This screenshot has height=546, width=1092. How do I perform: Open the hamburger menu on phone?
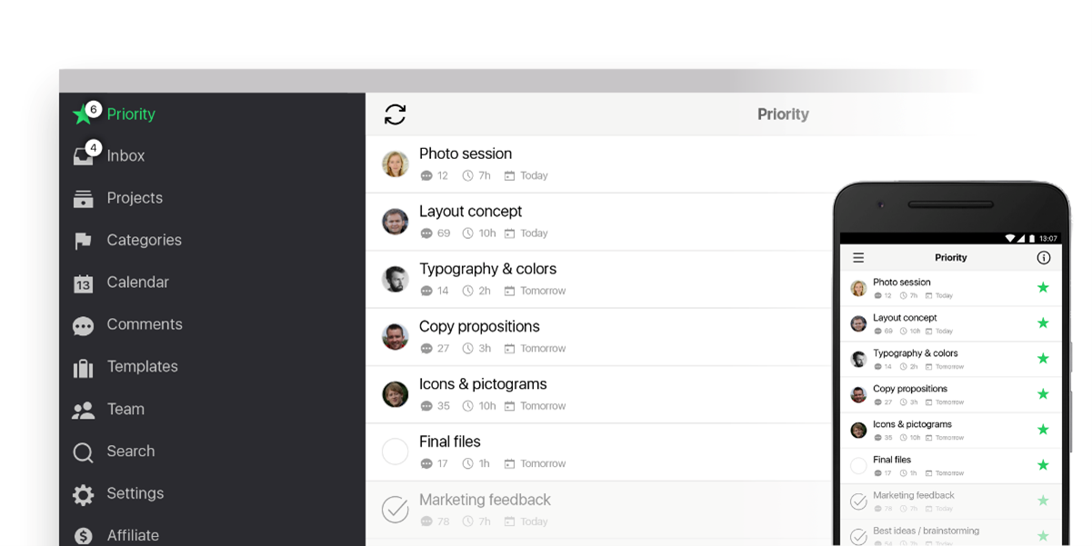[858, 258]
